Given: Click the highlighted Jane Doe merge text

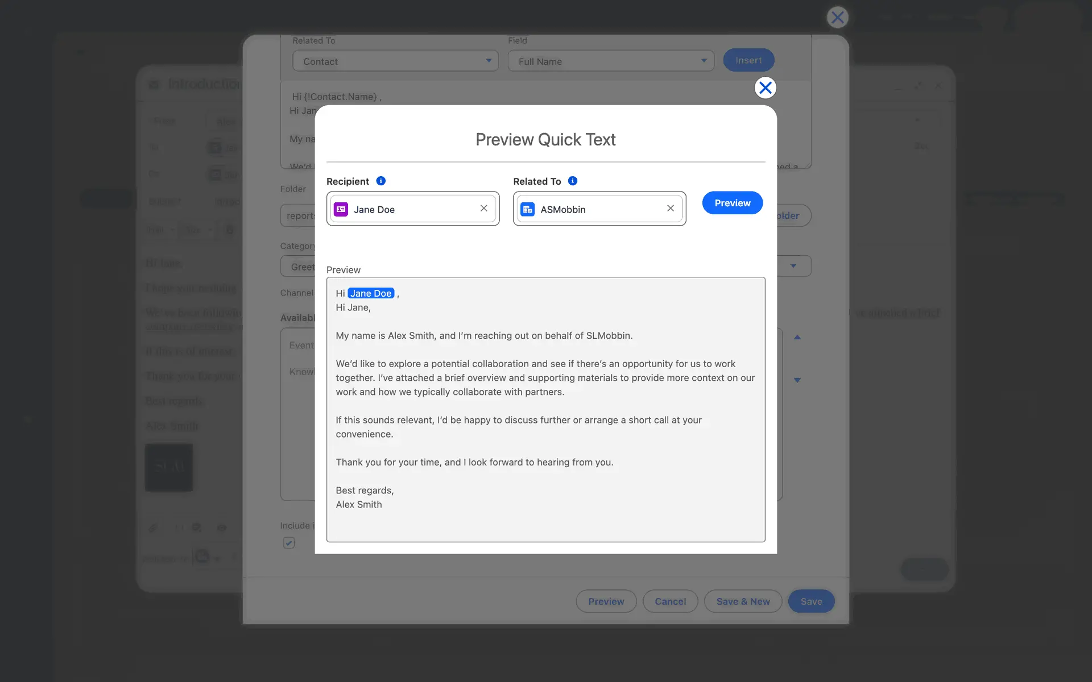Looking at the screenshot, I should [371, 293].
